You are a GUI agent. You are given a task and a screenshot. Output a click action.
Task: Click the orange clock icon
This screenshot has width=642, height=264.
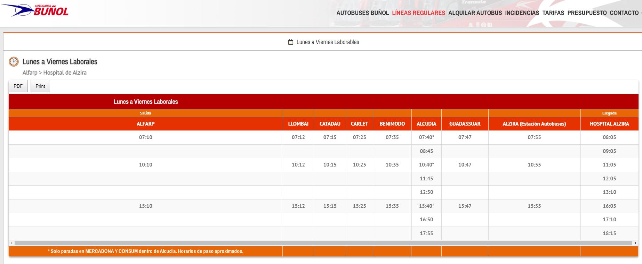pyautogui.click(x=14, y=62)
